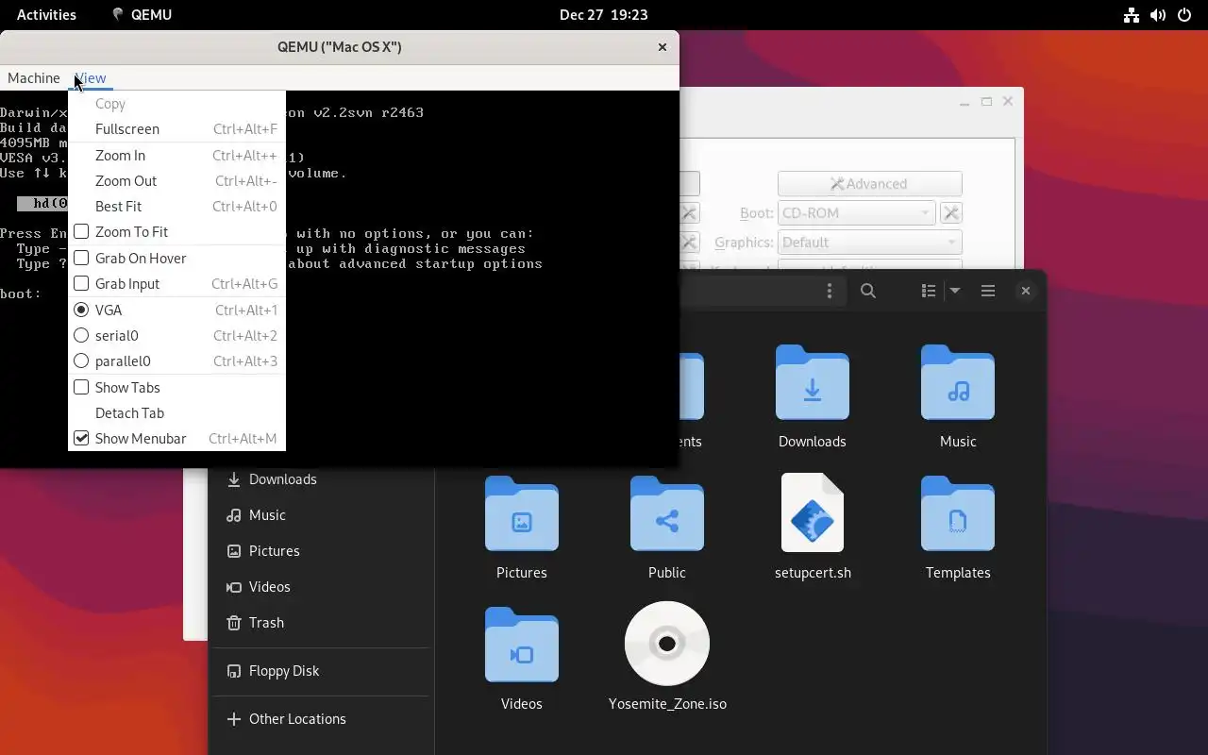The width and height of the screenshot is (1208, 755).
Task: Open the QEMU app menu in top bar
Action: (142, 14)
